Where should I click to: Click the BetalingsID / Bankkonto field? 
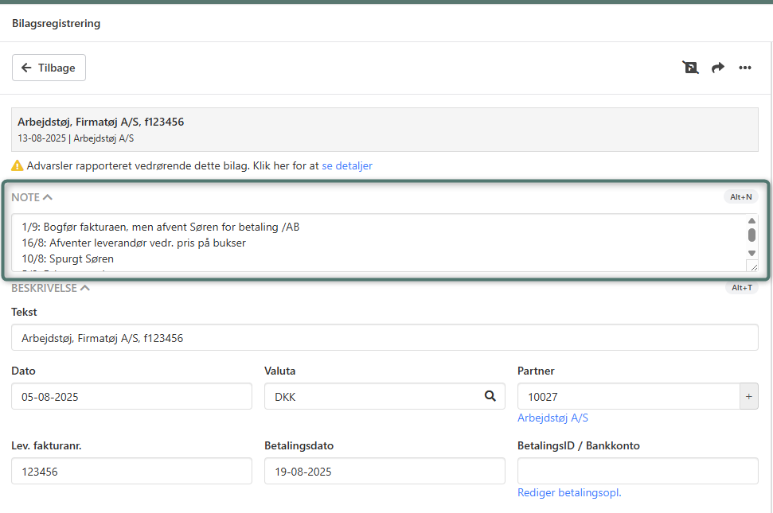click(638, 471)
